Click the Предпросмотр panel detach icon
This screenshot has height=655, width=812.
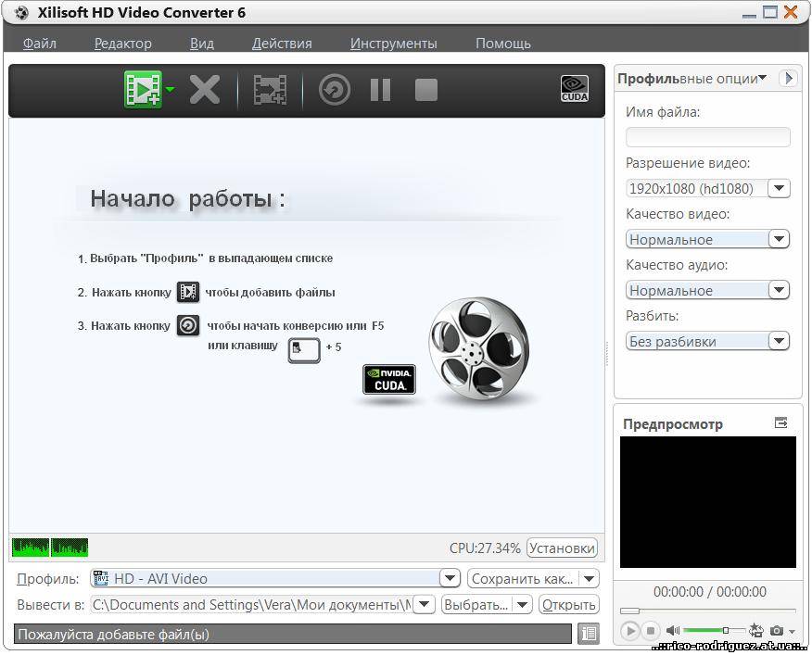click(780, 423)
